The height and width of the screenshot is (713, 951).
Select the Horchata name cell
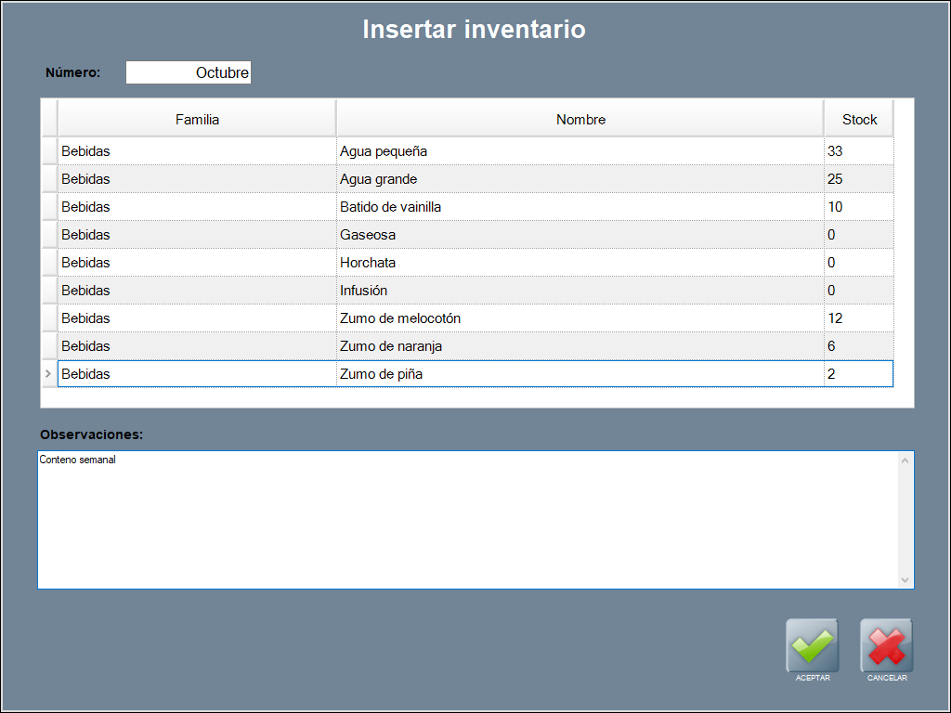[x=580, y=263]
